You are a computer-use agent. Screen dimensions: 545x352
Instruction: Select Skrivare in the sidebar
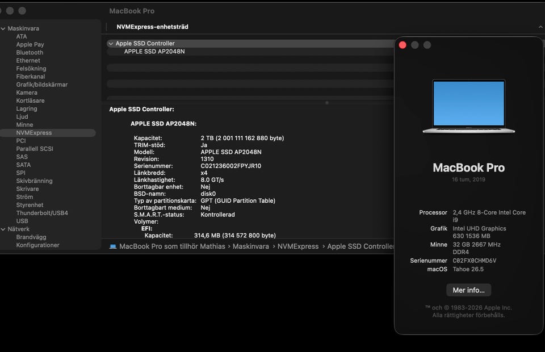point(27,188)
